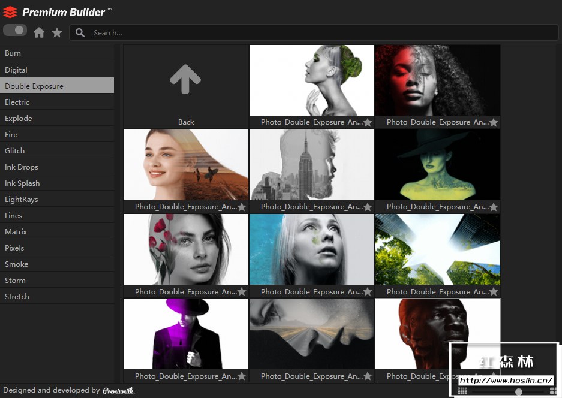The image size is (562, 398).
Task: Open woman with red tulips preset
Action: pos(186,249)
